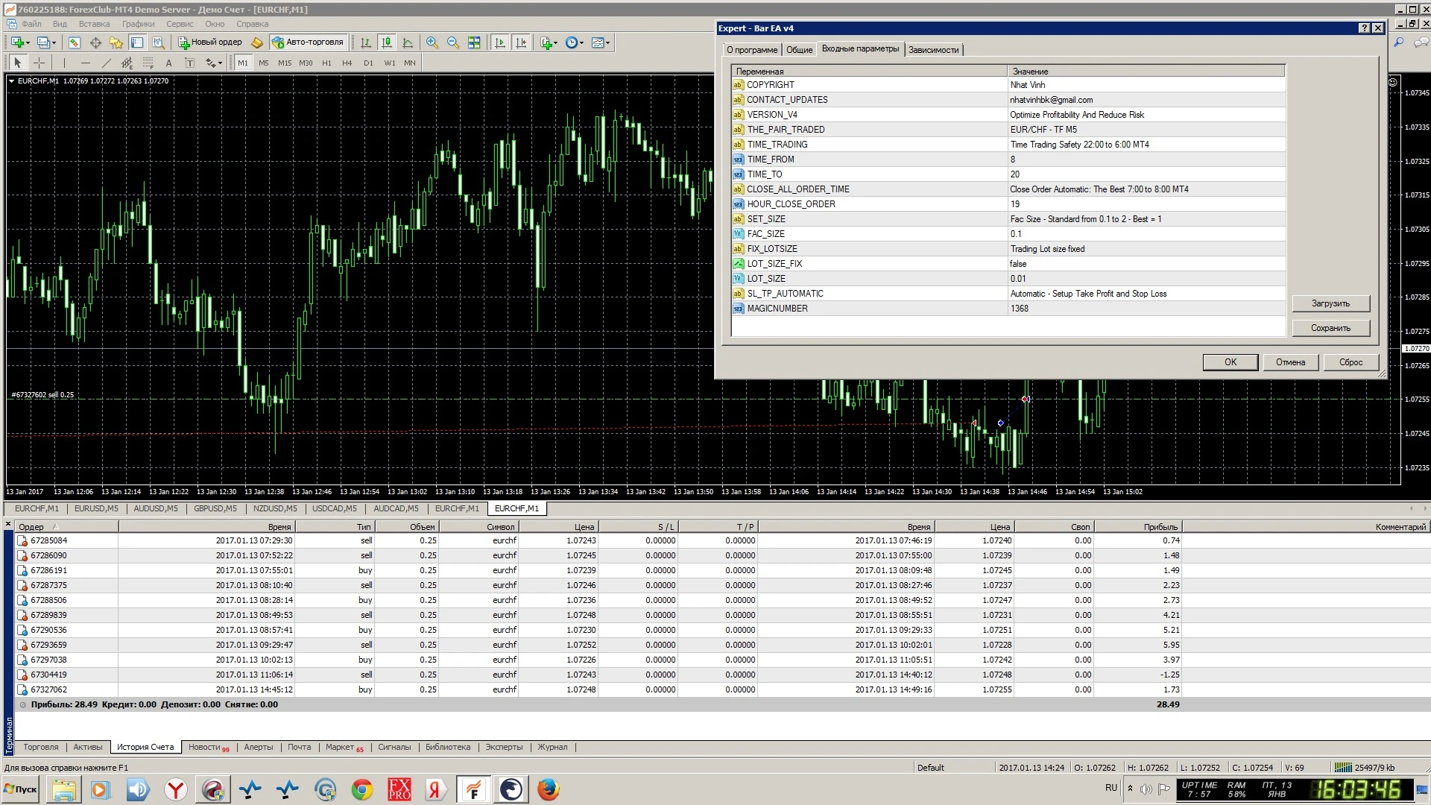Toggle the Terminal panel icon

pyautogui.click(x=137, y=42)
